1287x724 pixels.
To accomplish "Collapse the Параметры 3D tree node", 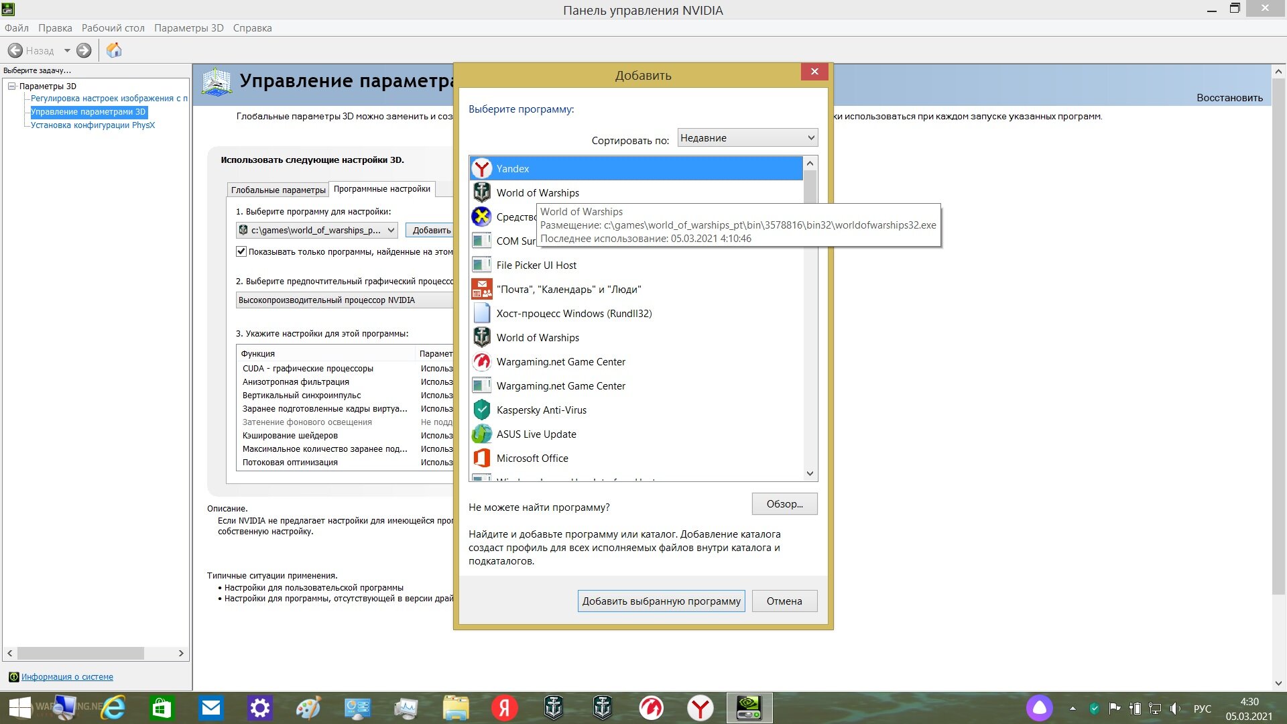I will point(11,86).
